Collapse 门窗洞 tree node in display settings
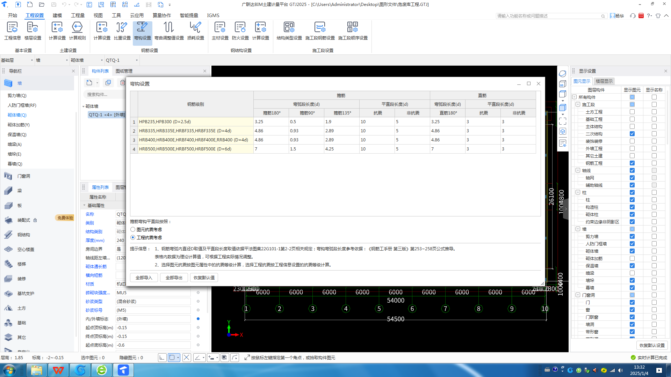 click(x=578, y=295)
